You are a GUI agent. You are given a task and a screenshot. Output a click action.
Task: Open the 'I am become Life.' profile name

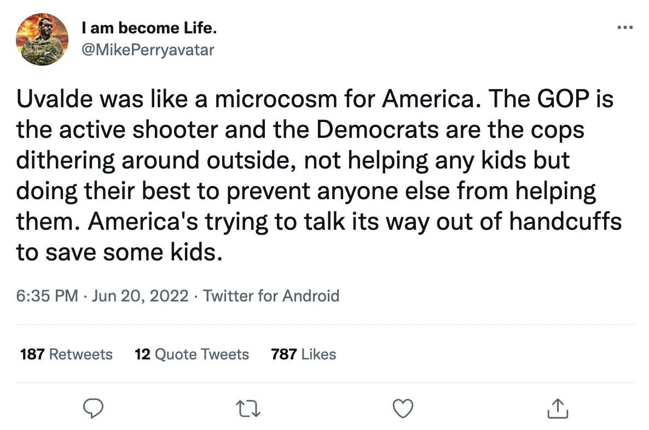click(x=144, y=28)
